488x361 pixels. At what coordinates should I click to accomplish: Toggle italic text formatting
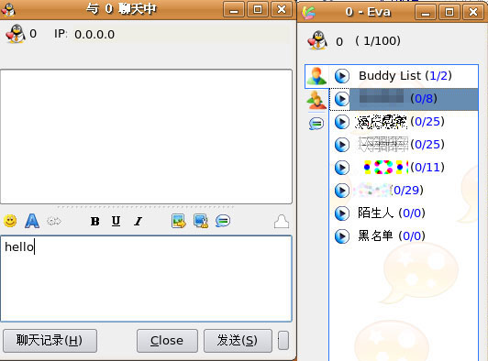click(x=138, y=221)
